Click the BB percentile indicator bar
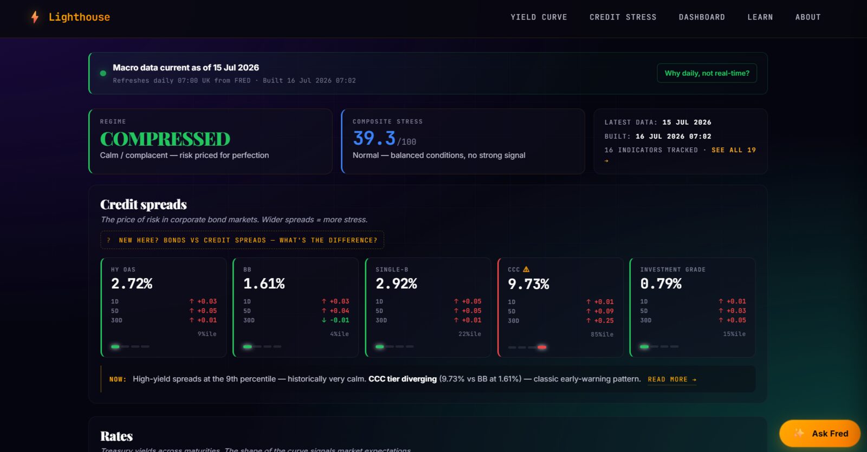Viewport: 867px width, 452px height. 262,346
